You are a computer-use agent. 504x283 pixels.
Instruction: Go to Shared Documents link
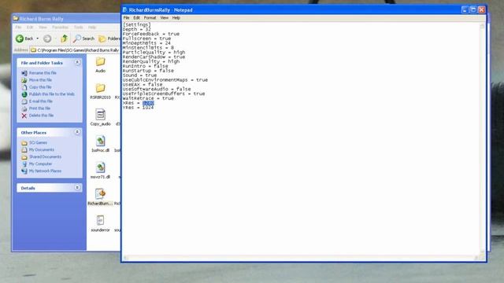coord(45,156)
